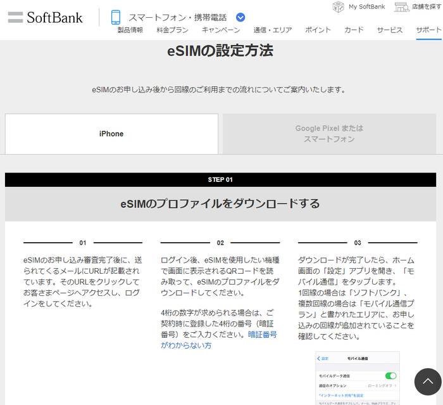Click the blue smartphone icon
Image resolution: width=443 pixels, height=405 pixels.
[116, 17]
